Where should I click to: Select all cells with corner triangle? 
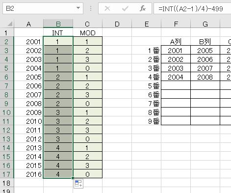[10, 24]
